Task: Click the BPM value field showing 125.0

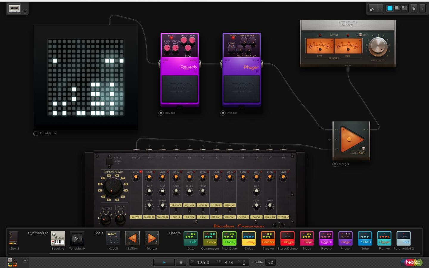Action: (x=203, y=262)
